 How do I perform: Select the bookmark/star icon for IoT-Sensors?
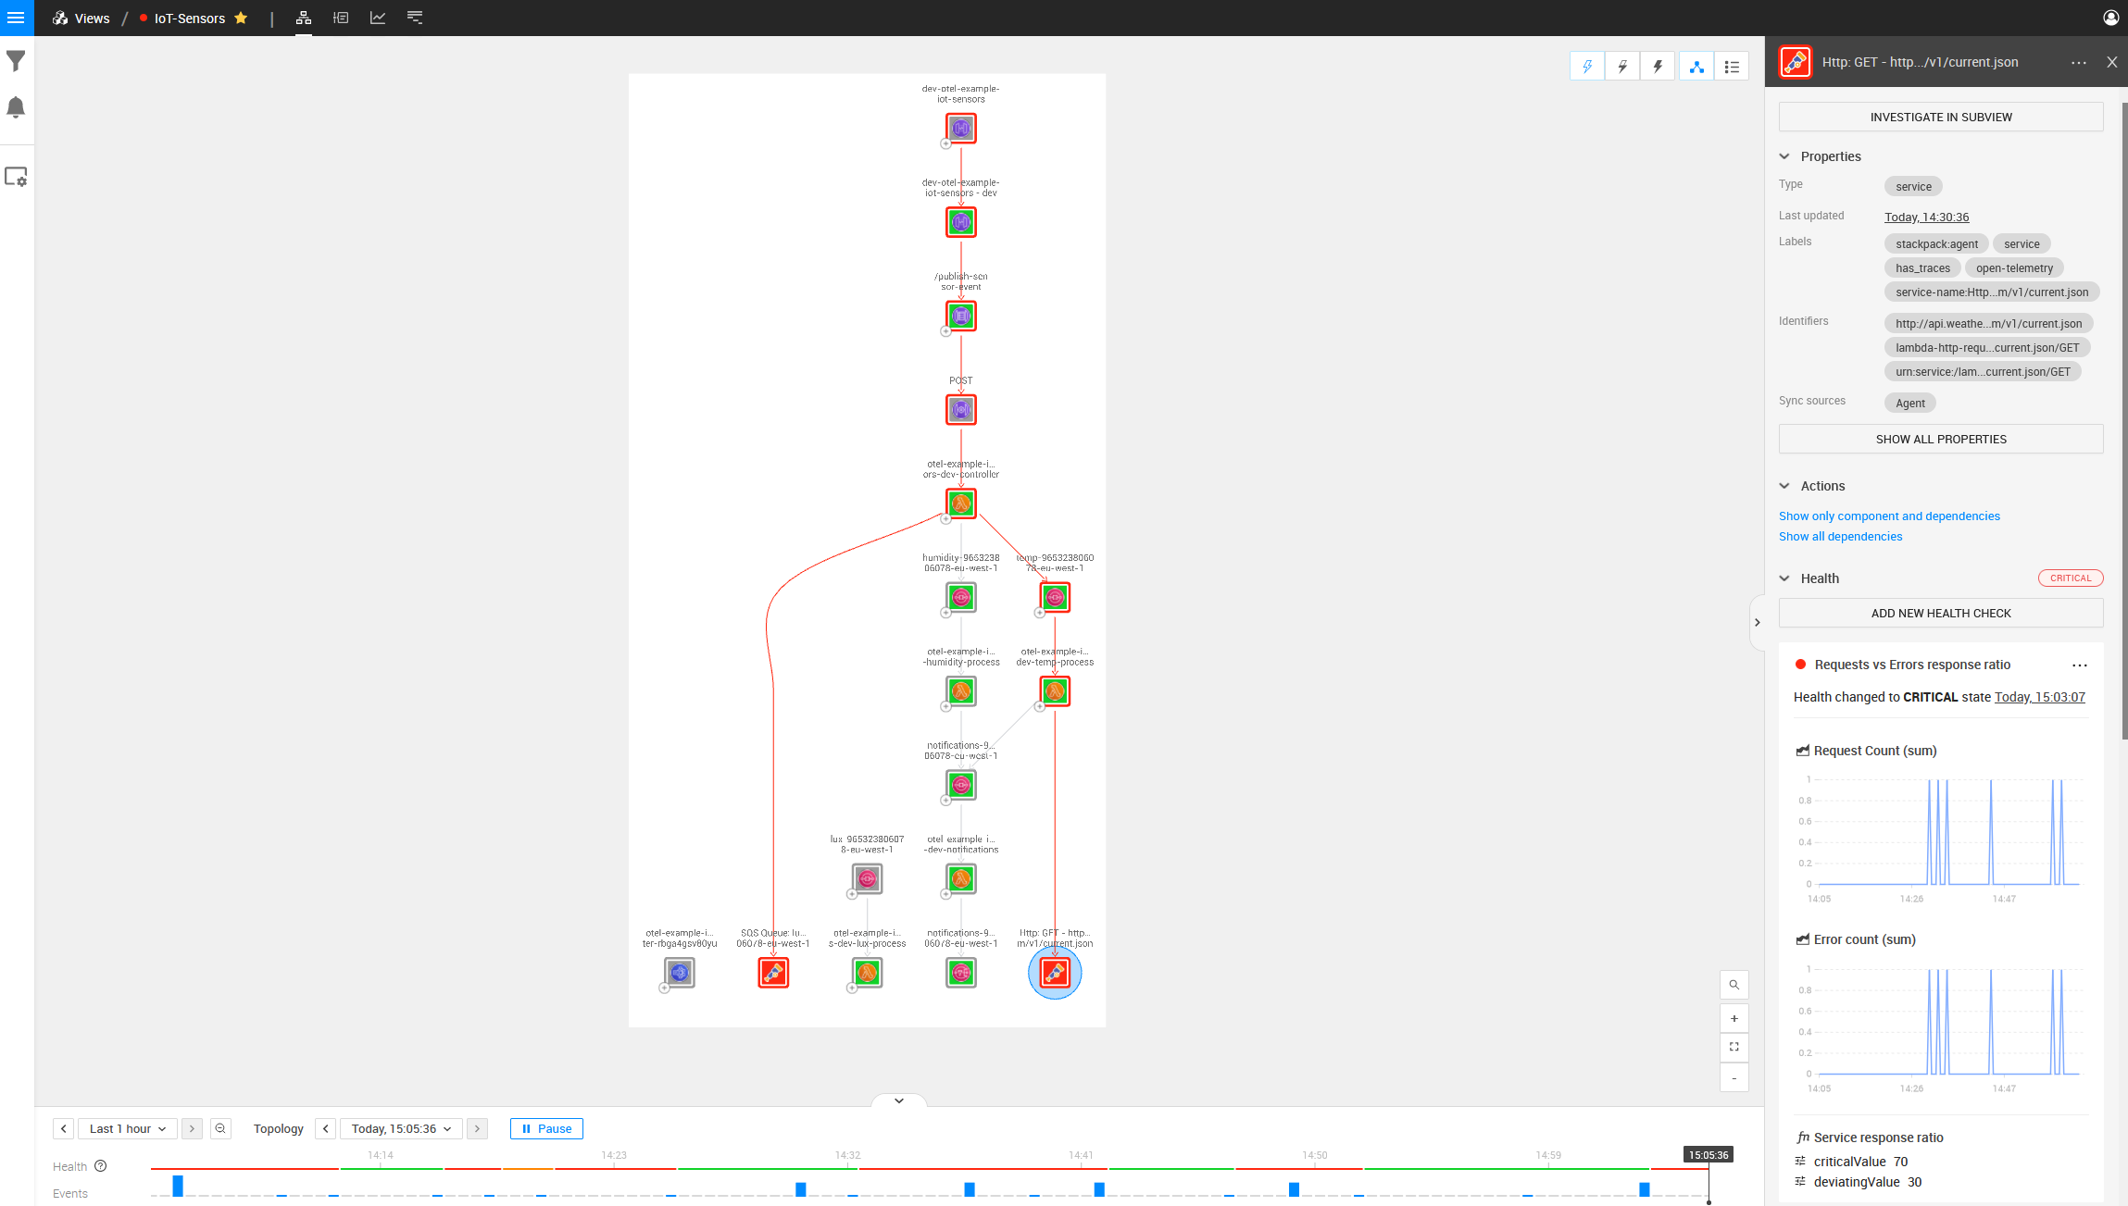(x=241, y=18)
